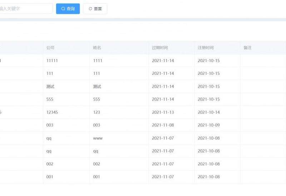Select name cell 111

[x=97, y=73]
